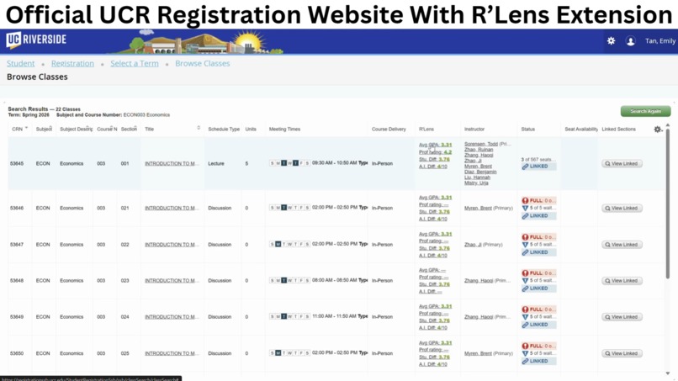The image size is (678, 381).
Task: Click the UC Riverside logo
Action: pos(36,40)
